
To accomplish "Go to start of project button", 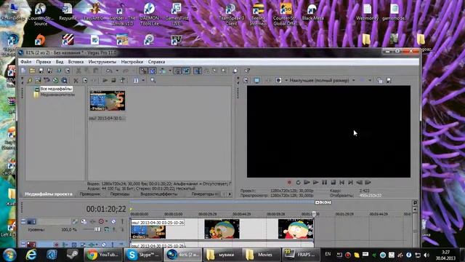I will pos(342,183).
